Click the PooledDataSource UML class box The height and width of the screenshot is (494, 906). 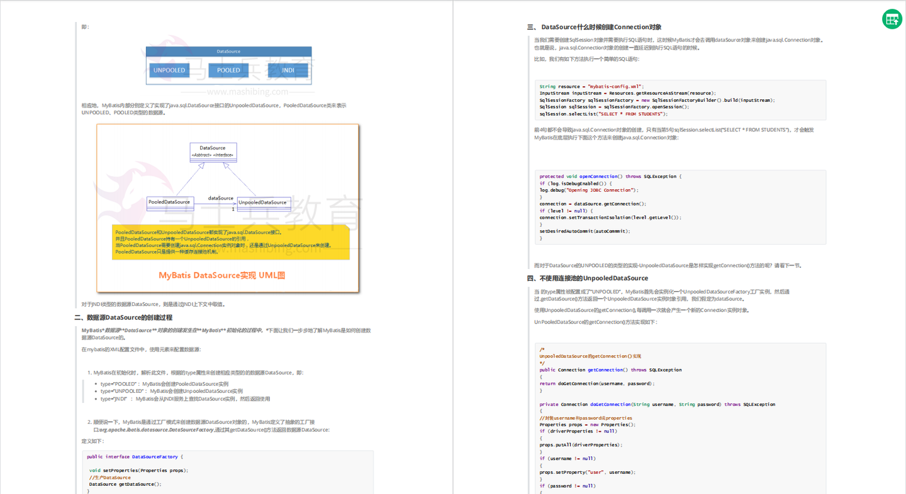170,202
